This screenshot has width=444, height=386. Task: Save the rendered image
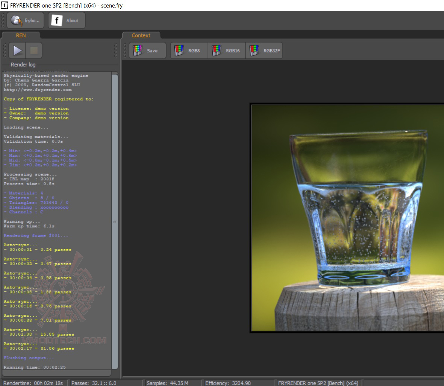tap(147, 50)
